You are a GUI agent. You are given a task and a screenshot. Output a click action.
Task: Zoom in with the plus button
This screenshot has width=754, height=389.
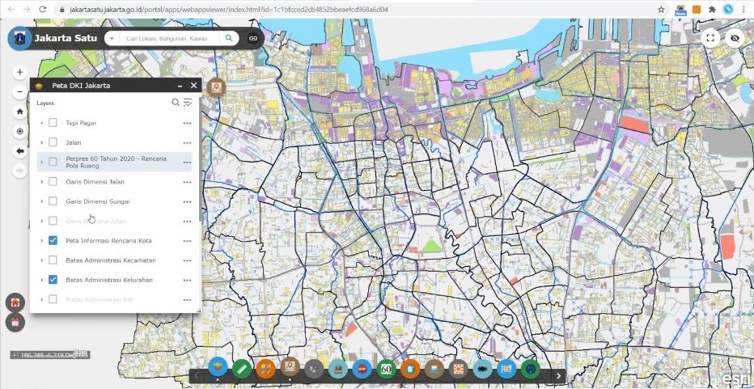coord(19,72)
